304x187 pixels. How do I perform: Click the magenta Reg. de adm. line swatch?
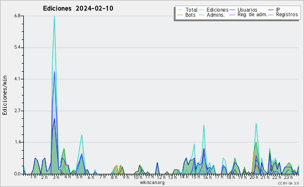232,15
